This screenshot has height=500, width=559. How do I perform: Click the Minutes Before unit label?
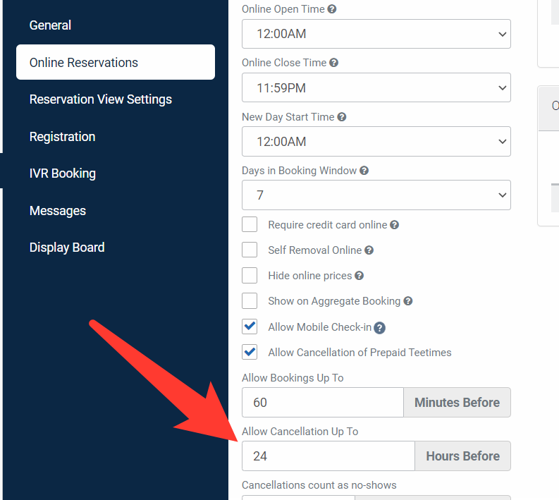tap(457, 402)
